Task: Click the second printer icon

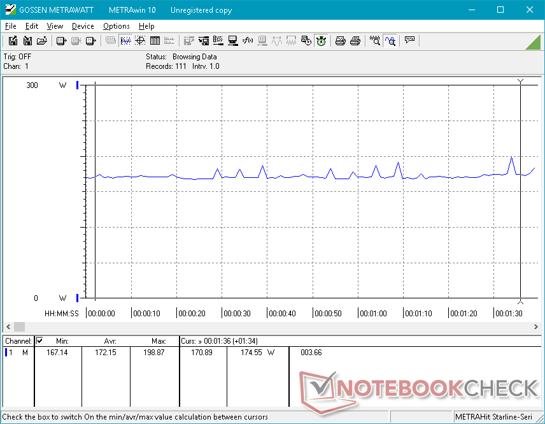Action: (355, 41)
